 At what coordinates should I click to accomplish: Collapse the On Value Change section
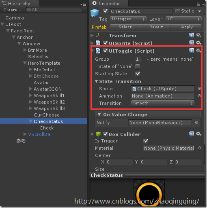click(99, 115)
